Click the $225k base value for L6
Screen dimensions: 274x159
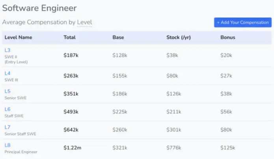coord(120,112)
